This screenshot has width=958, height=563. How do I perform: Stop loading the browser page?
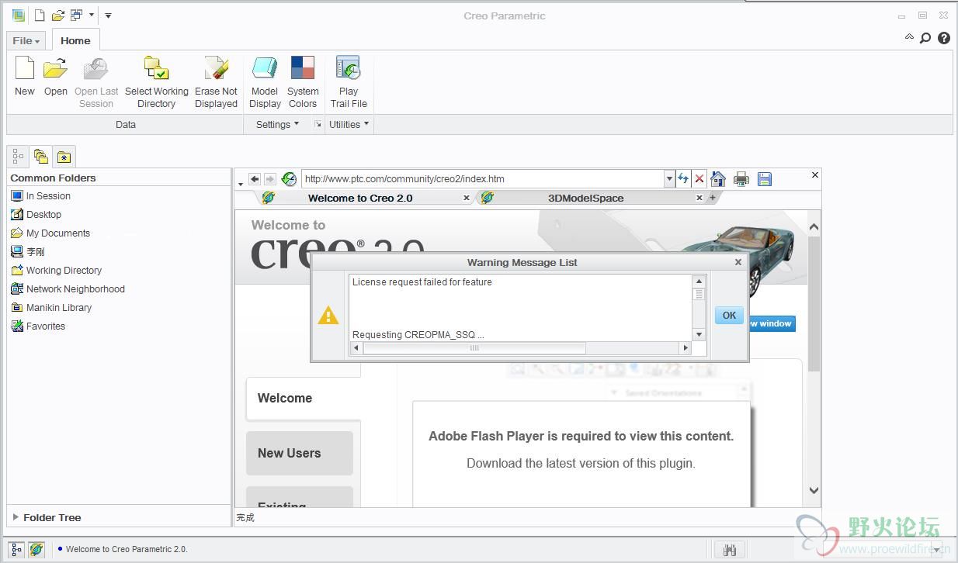pyautogui.click(x=699, y=179)
